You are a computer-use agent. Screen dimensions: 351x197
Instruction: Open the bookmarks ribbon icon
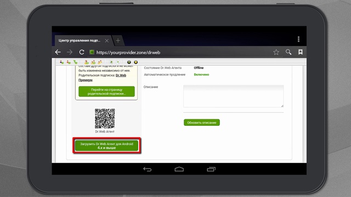click(x=301, y=52)
